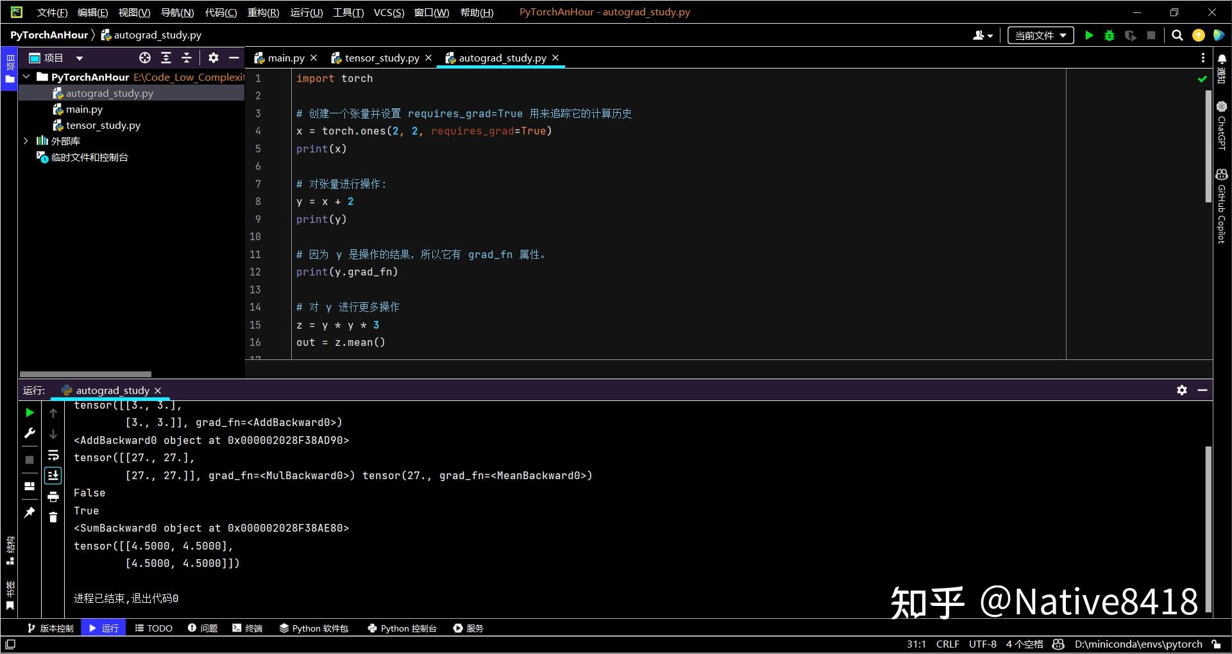Expand the 外部库 tree node

[26, 141]
